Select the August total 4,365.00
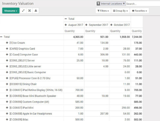Viewport: 160px width, 121px height. [78, 37]
